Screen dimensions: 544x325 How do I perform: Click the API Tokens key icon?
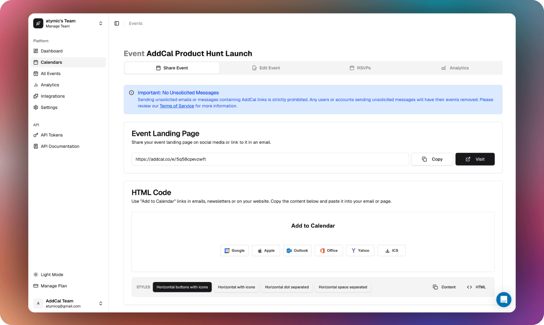pyautogui.click(x=36, y=135)
